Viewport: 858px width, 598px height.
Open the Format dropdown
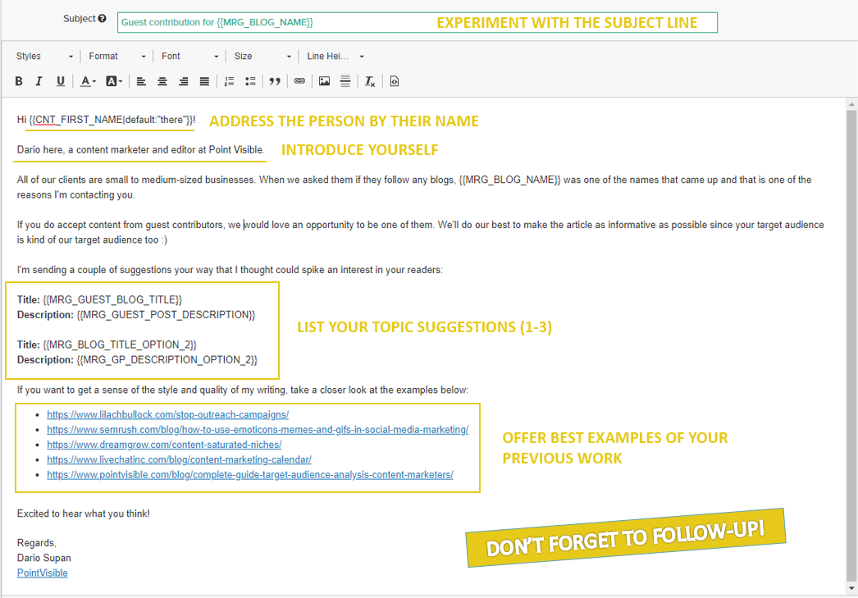(x=117, y=57)
